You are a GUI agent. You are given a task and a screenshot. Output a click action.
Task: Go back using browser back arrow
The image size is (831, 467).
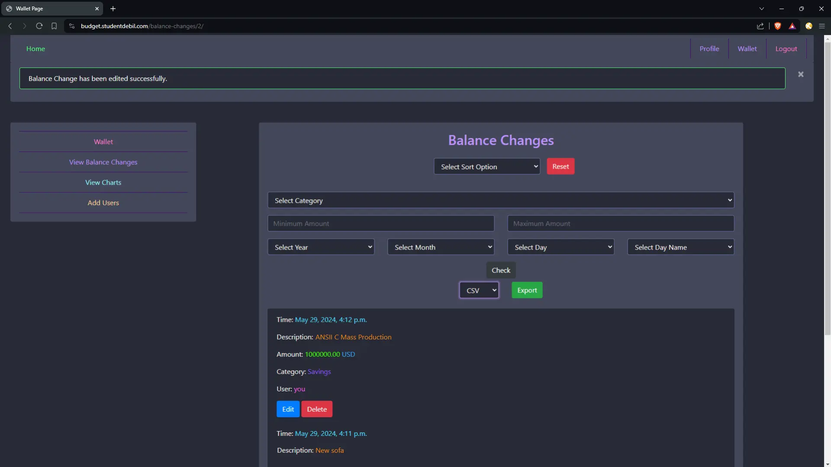coord(10,26)
